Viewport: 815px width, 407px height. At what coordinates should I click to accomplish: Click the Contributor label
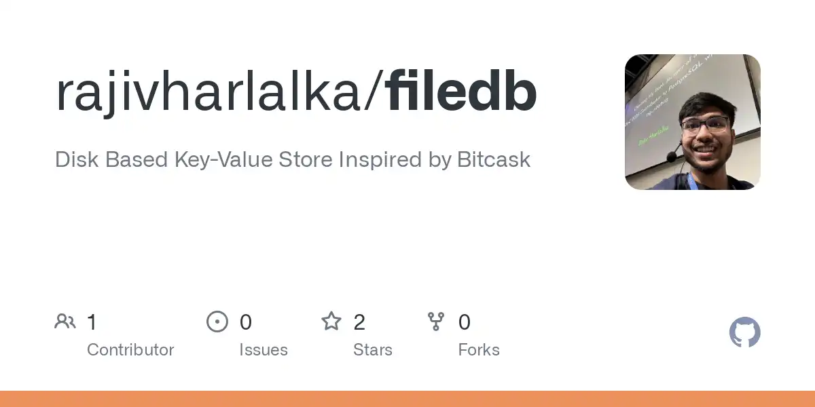click(x=130, y=350)
